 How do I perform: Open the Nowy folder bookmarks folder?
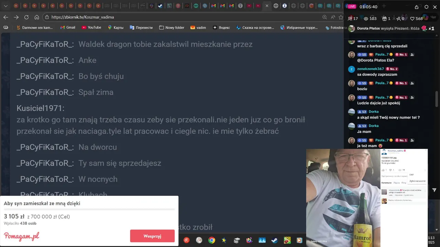[172, 27]
